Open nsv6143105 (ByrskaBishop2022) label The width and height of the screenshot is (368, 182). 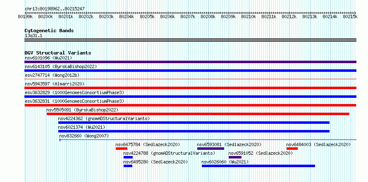pos(61,66)
